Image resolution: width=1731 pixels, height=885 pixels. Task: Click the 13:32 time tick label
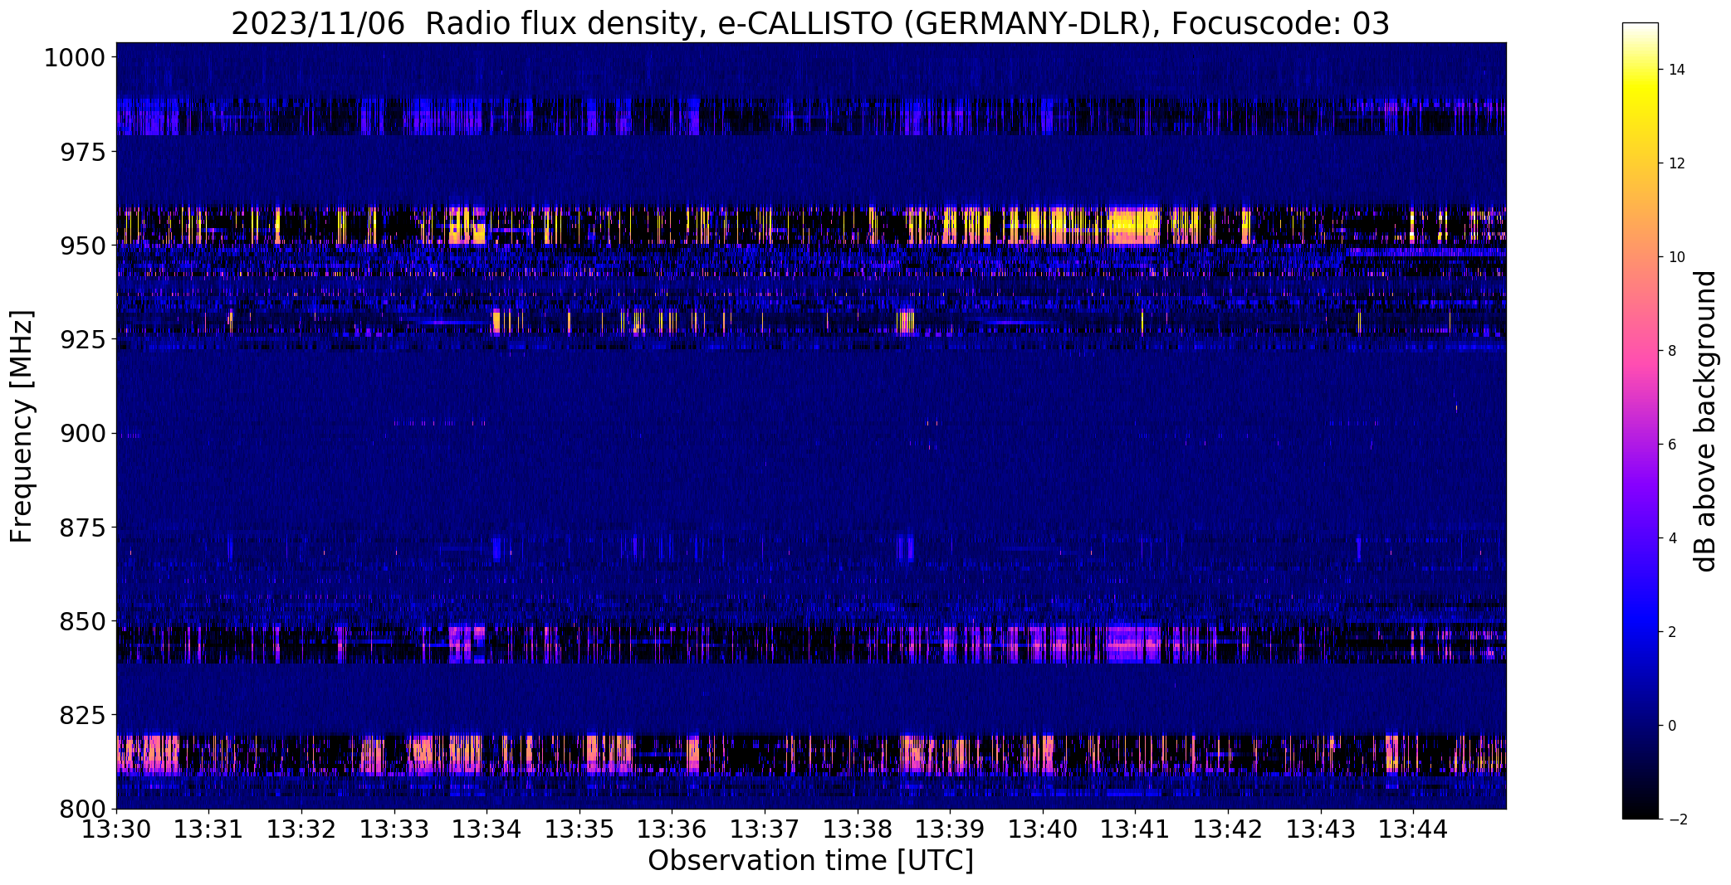(301, 829)
